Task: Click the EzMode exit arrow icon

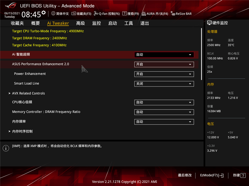Action: click(x=221, y=175)
